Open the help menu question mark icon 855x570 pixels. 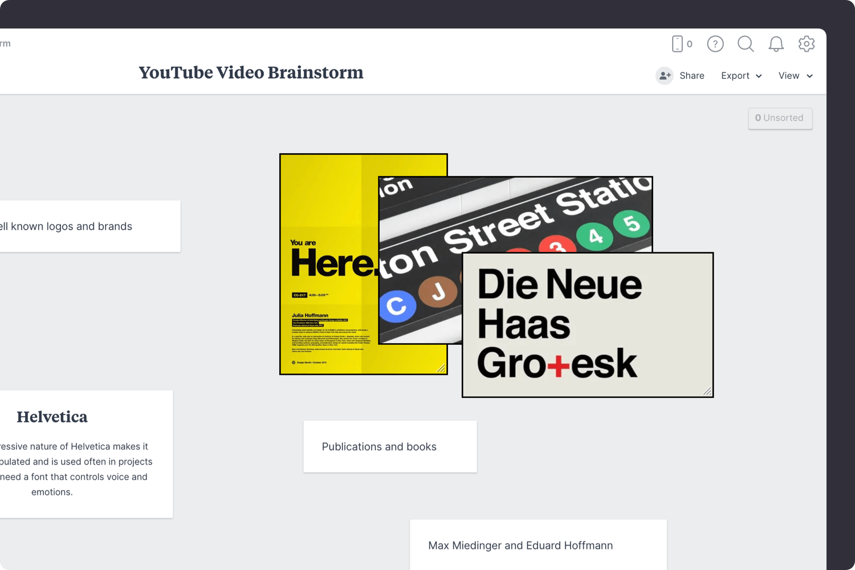(x=715, y=44)
